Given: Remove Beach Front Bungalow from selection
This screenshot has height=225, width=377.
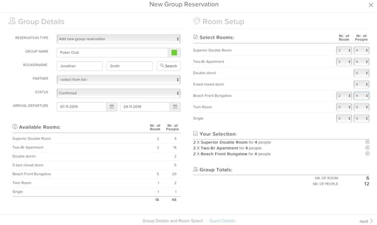Looking at the screenshot, I should tap(367, 154).
